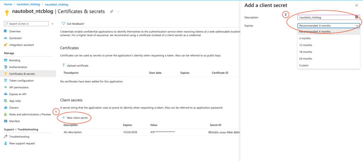The image size is (363, 161).
Task: Click the Troubleshooting wrench icon
Action: 6,137
